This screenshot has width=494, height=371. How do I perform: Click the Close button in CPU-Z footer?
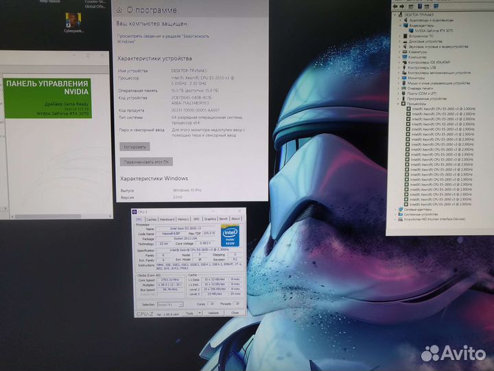pyautogui.click(x=235, y=313)
